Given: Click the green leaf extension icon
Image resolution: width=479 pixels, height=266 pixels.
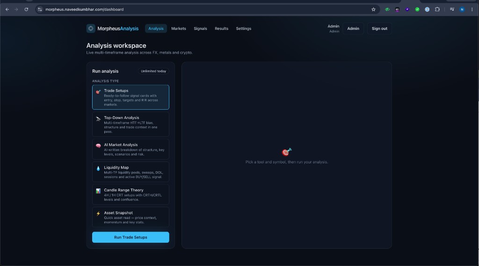Looking at the screenshot, I should [387, 9].
